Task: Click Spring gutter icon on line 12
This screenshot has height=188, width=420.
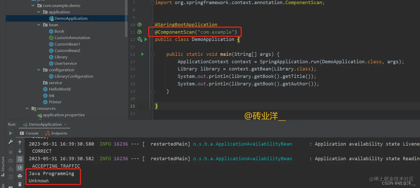Action: [139, 39]
